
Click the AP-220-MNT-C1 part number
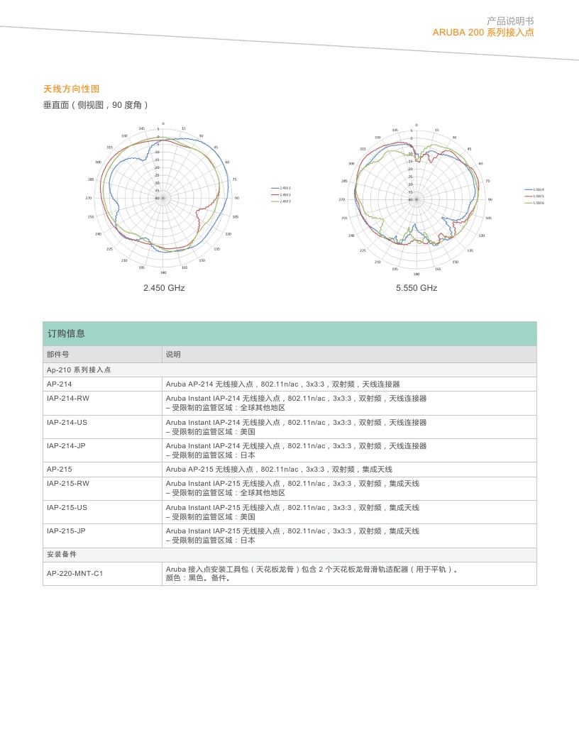click(75, 573)
